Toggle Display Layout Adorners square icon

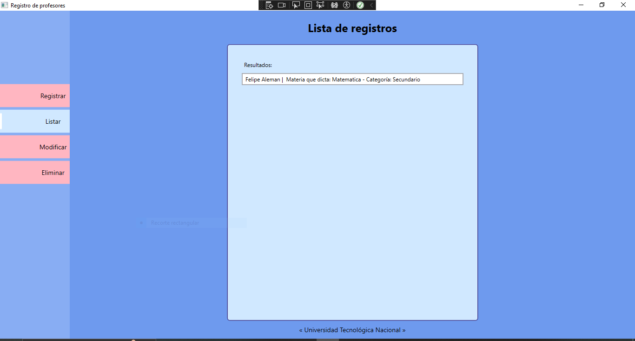[x=308, y=5]
